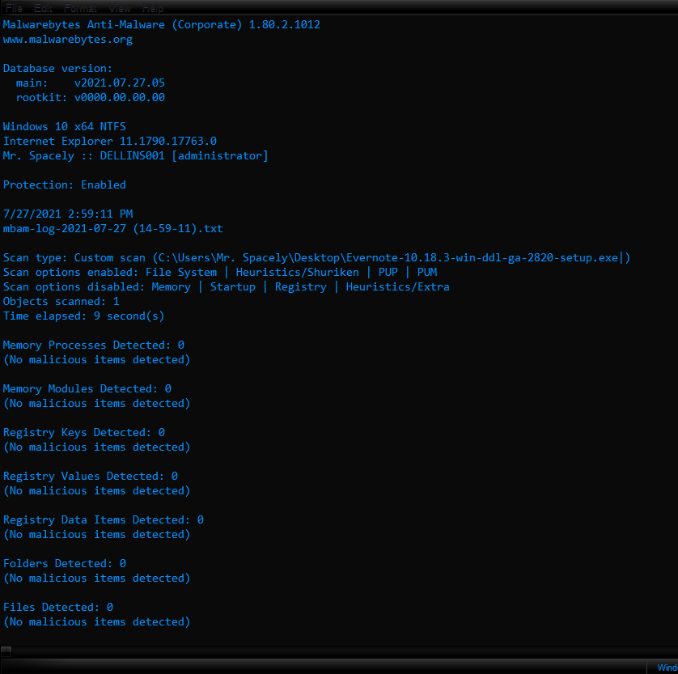Click 'No malicious items detected' under Registry Values
This screenshot has width=678, height=674.
point(97,490)
